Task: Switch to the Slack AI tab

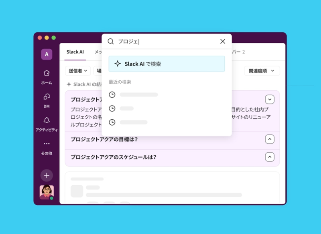Action: pos(75,52)
